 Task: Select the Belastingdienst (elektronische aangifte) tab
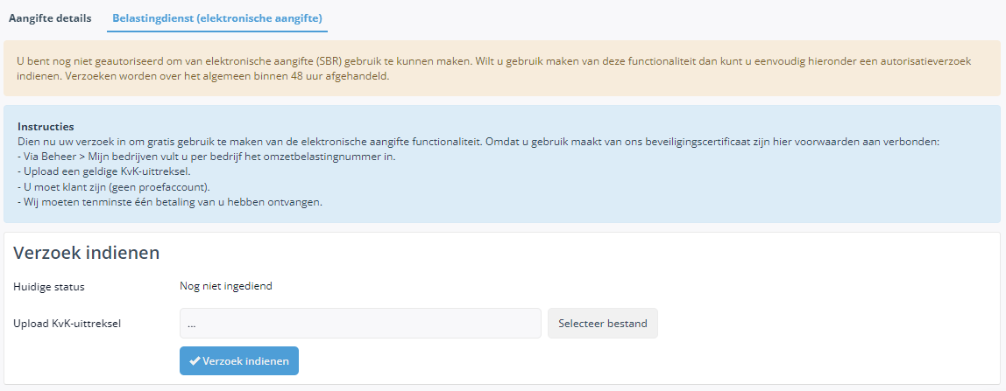216,17
